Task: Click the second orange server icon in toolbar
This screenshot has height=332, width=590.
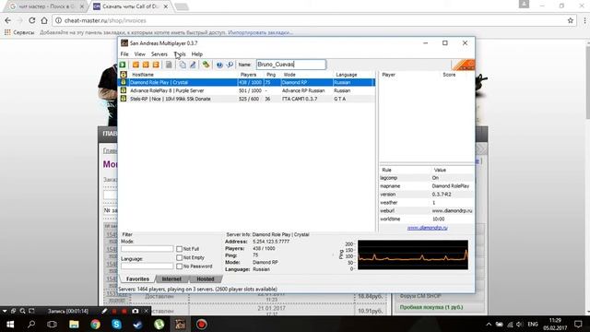Action: click(x=146, y=65)
